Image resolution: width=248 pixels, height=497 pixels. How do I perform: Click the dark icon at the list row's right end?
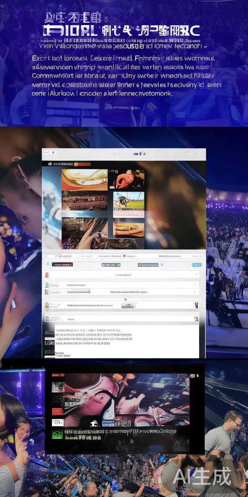pyautogui.click(x=196, y=305)
